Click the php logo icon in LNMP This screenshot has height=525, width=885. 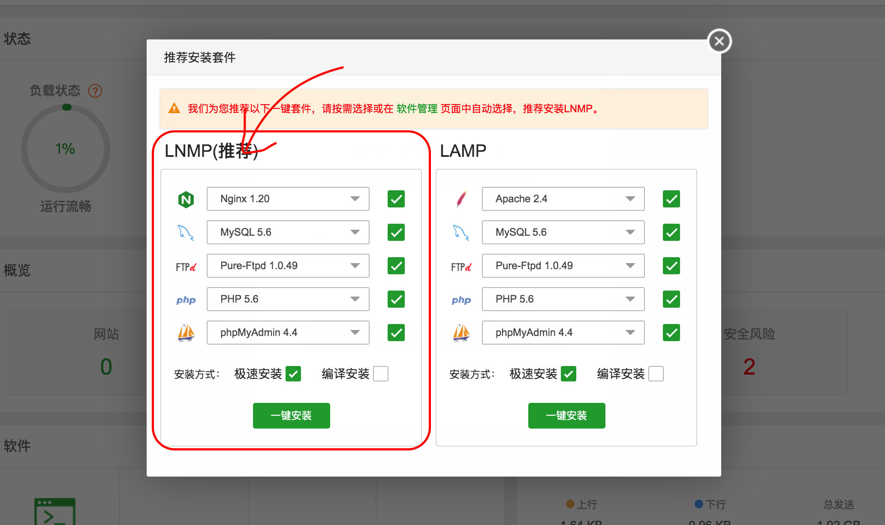point(186,300)
